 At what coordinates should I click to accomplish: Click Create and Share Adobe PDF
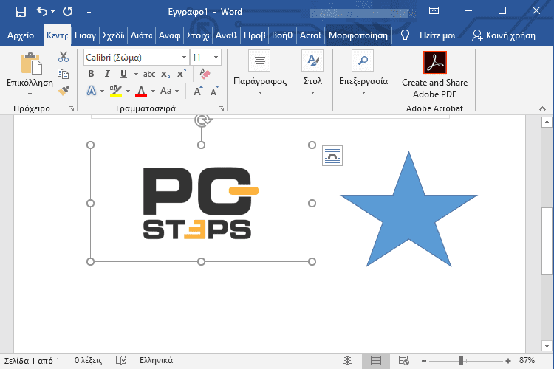434,75
